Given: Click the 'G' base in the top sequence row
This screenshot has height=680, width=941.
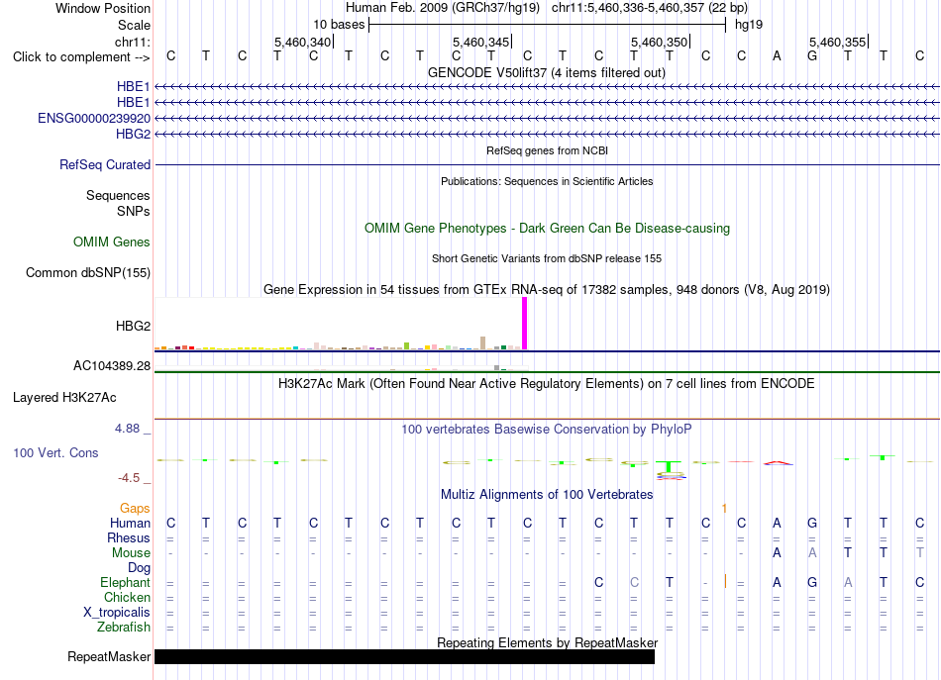Looking at the screenshot, I should [812, 56].
